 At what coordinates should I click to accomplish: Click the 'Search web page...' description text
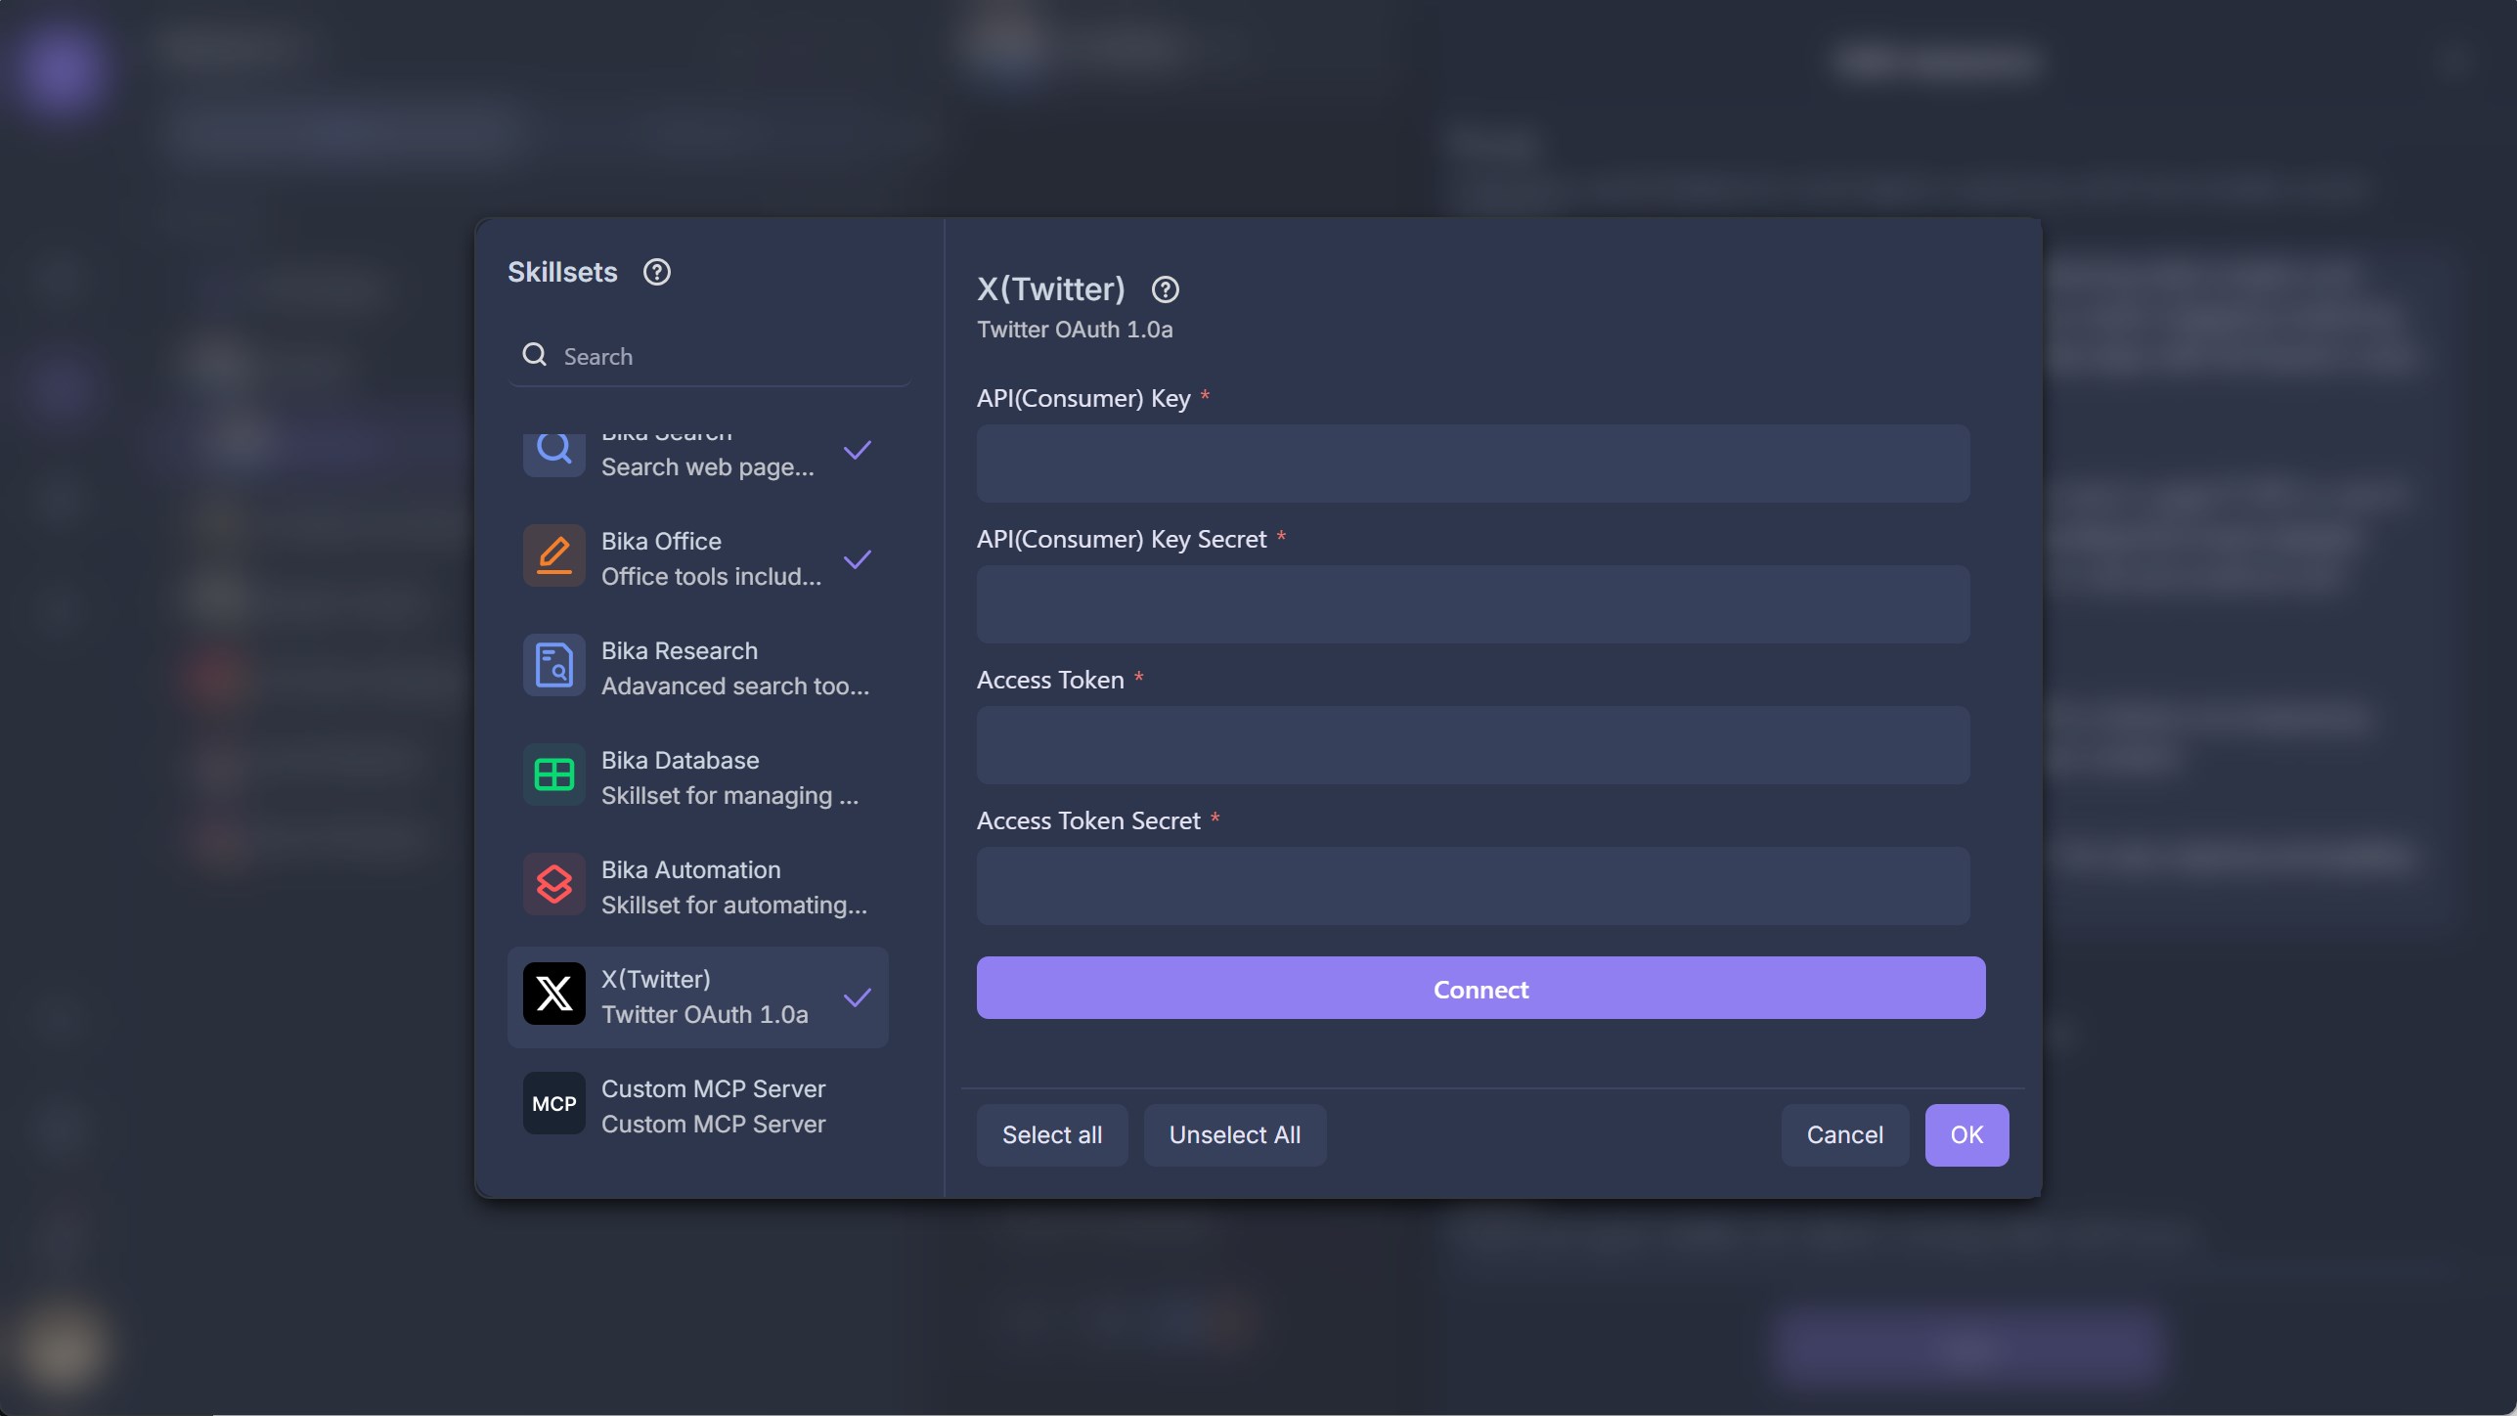[x=707, y=467]
